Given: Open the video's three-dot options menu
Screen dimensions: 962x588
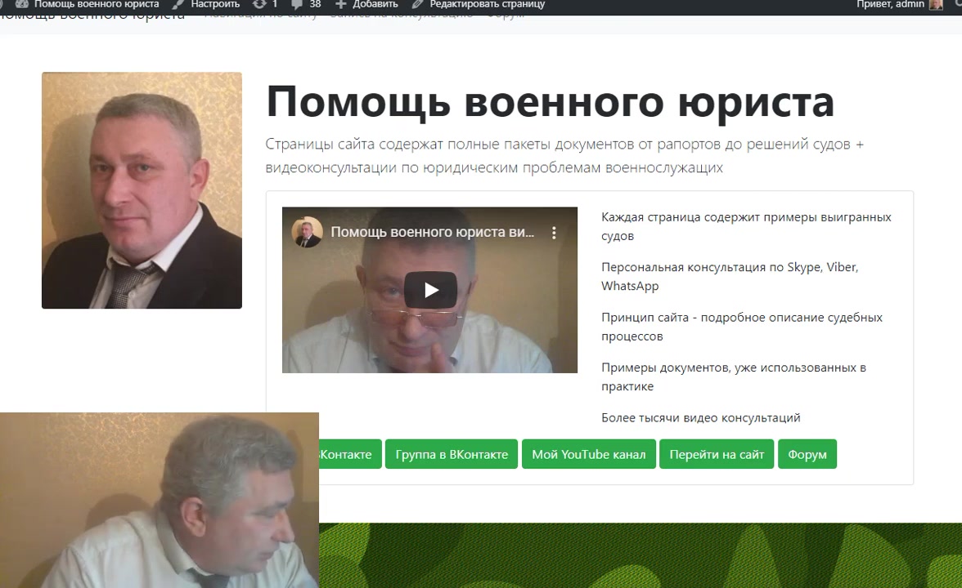Looking at the screenshot, I should (x=554, y=233).
